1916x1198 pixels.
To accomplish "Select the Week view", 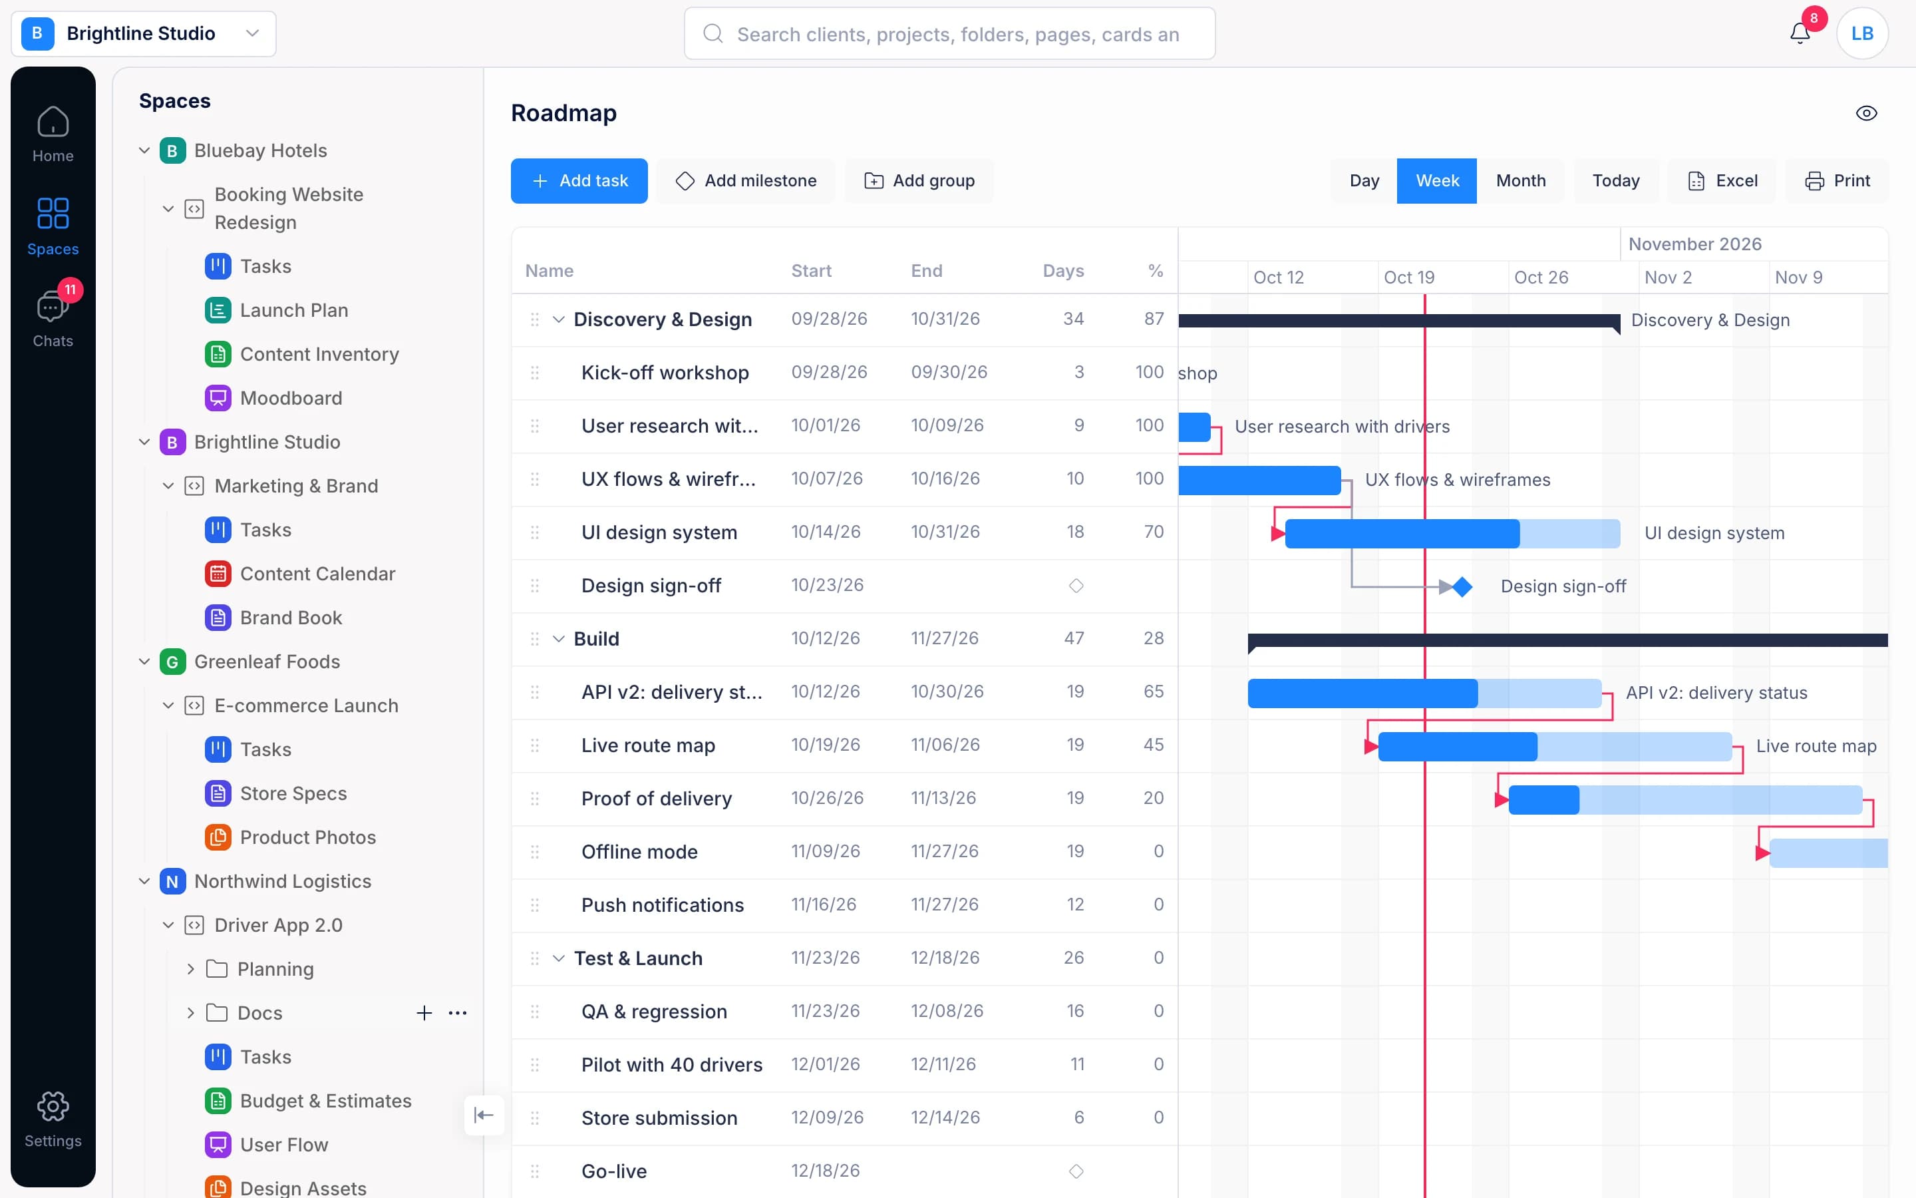I will coord(1436,180).
